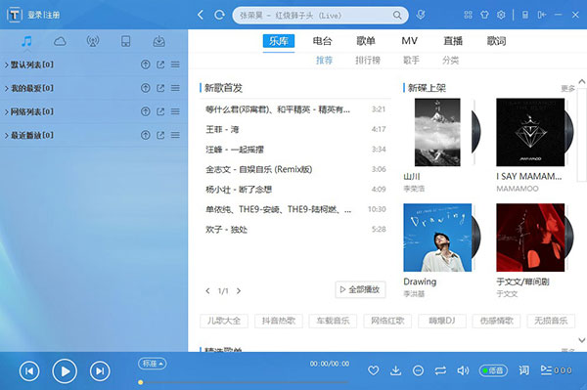587x390 pixels.
Task: Select the 排行榜 sub-tab
Action: 368,61
